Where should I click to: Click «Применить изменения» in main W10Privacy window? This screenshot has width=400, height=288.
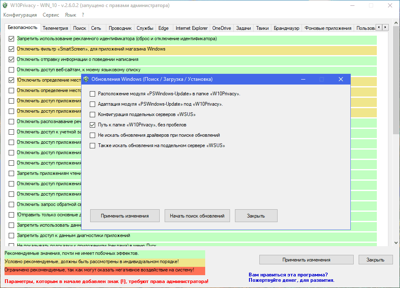pos(307,260)
